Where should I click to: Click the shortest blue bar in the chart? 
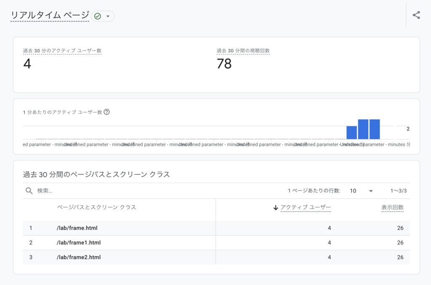pos(351,133)
